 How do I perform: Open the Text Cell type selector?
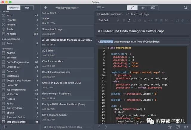pos(109,20)
